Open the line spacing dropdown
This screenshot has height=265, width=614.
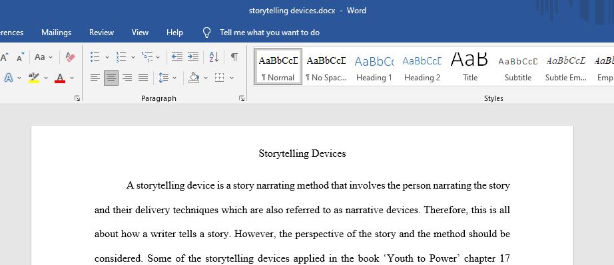174,78
